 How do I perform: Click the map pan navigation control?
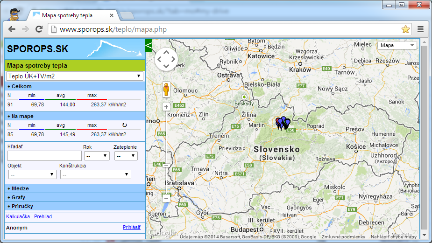[166, 59]
